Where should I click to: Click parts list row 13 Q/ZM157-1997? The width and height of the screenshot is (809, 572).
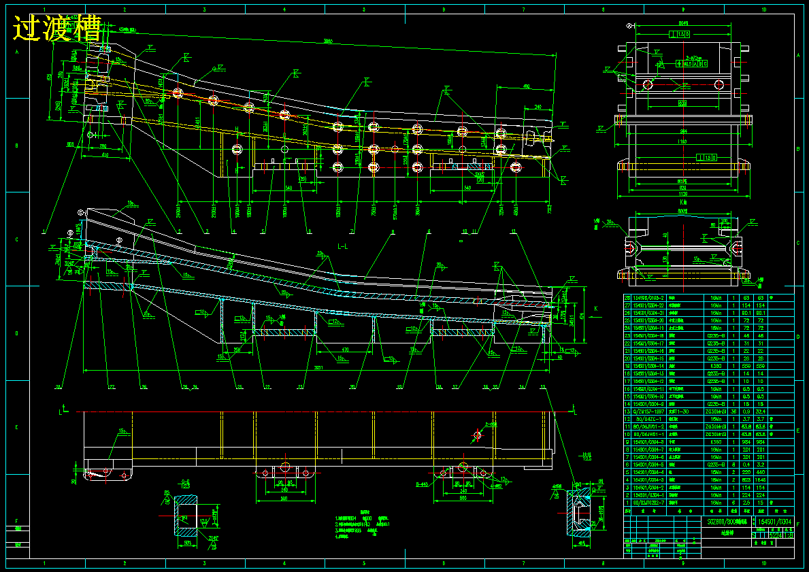pos(709,411)
